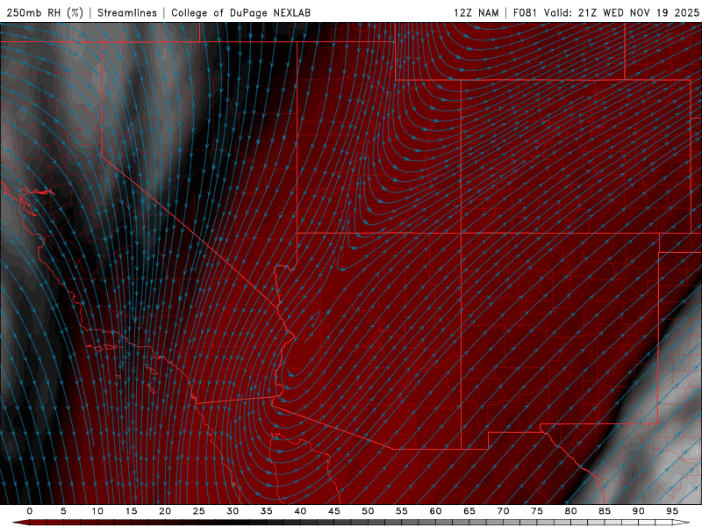Click the '65' label on the color scale

click(469, 511)
